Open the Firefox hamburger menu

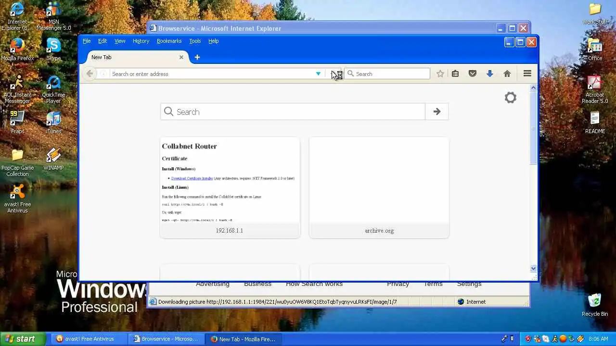pyautogui.click(x=527, y=74)
